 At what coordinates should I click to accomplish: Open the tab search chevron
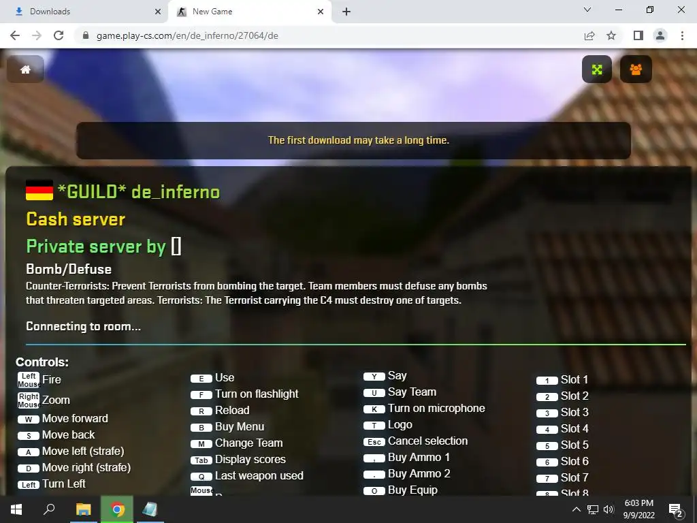coord(587,10)
